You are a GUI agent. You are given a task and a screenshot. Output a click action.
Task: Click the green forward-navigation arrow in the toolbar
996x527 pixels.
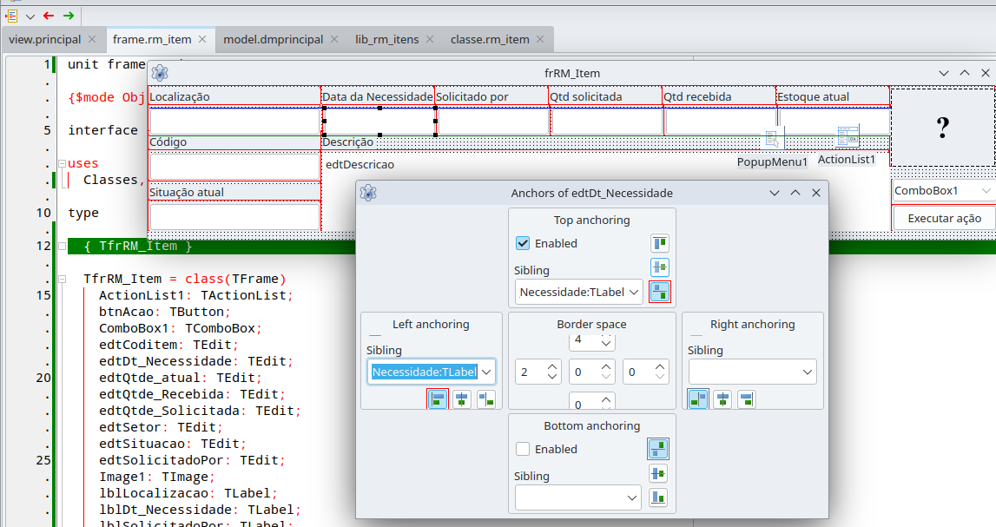[x=69, y=16]
